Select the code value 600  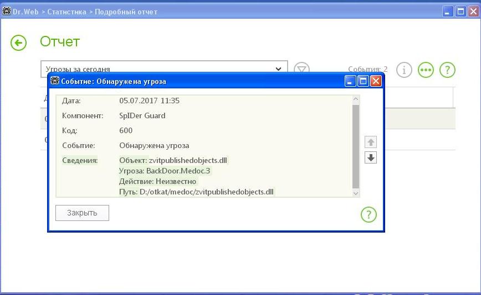[126, 130]
